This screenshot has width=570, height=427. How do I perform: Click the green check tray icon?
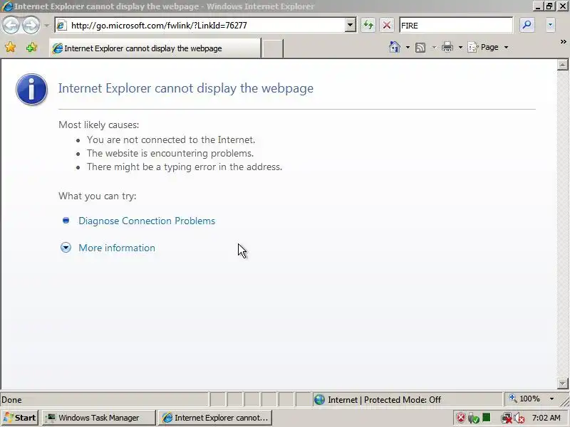[x=473, y=418]
